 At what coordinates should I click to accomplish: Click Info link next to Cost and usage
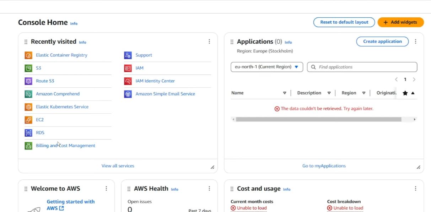click(x=287, y=189)
